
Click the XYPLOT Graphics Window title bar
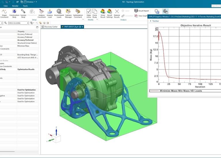[x=184, y=17]
